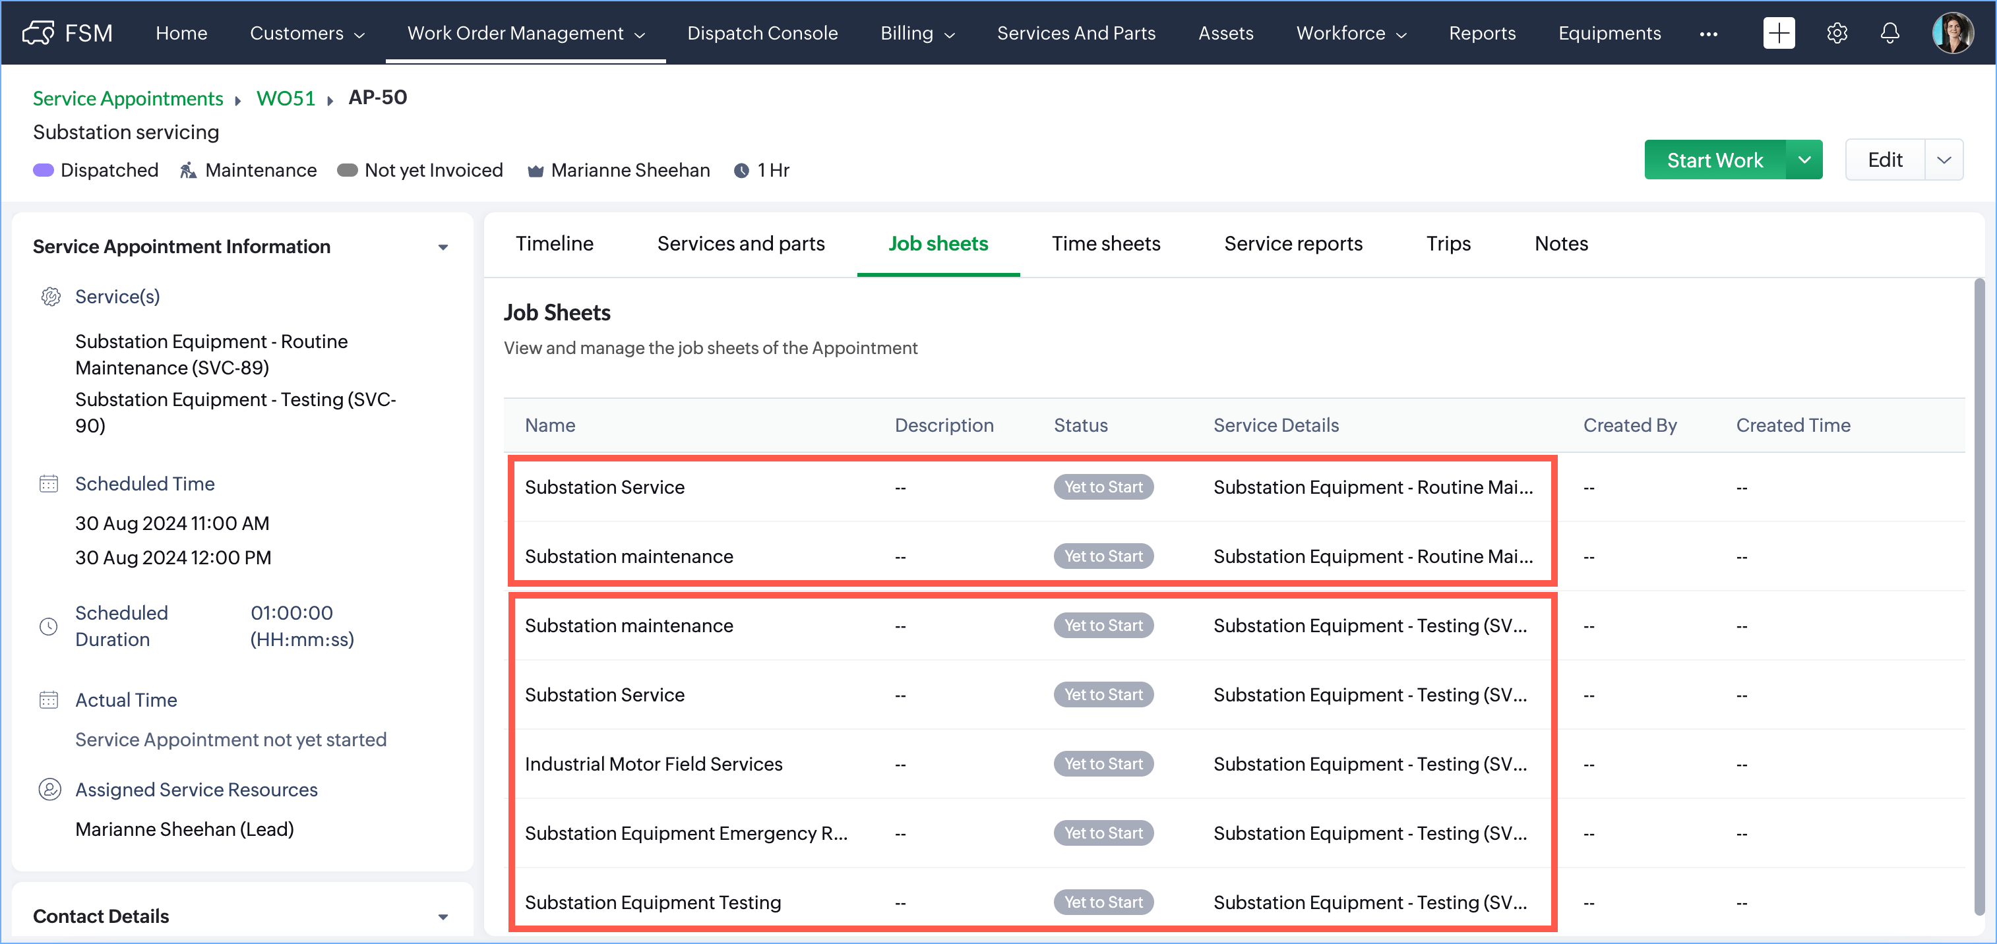Open the three-dots more menu
Screen dimensions: 1997x944
pyautogui.click(x=1708, y=34)
